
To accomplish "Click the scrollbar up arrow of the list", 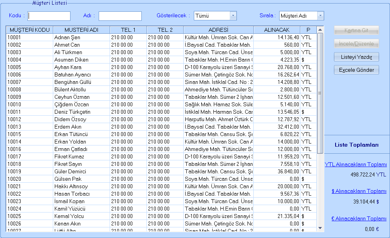I will [320, 30].
